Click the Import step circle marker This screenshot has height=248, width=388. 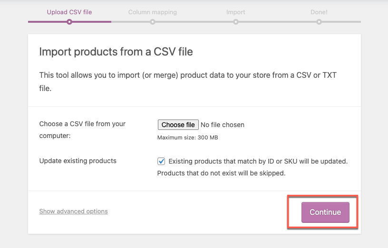236,21
